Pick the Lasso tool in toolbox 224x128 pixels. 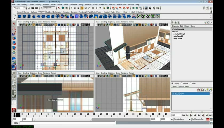click(x=14, y=29)
